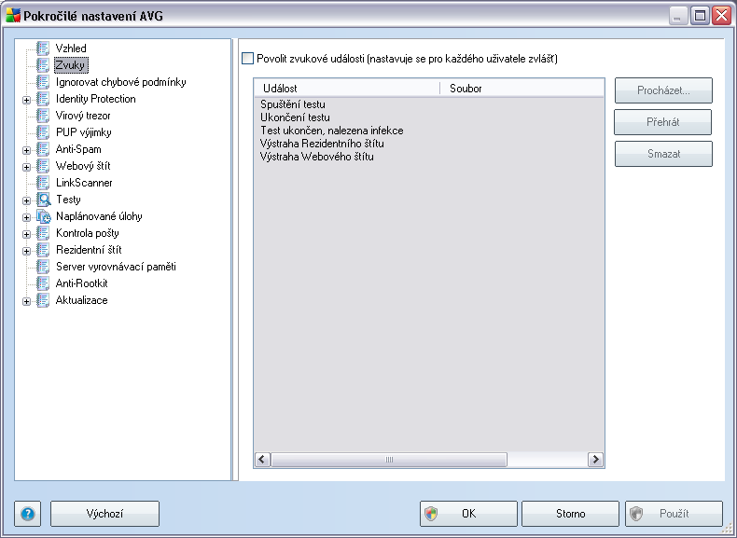This screenshot has height=538, width=737.
Task: Click the LinkScanner icon
Action: click(43, 183)
